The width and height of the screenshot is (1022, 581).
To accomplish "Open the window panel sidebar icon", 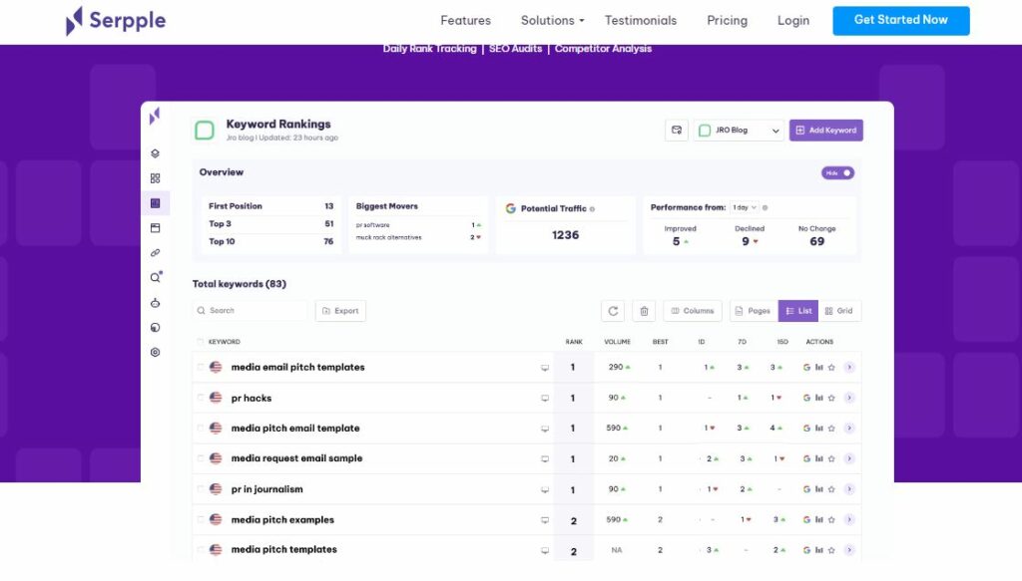I will pyautogui.click(x=155, y=228).
